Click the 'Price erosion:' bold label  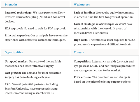point(83,77)
